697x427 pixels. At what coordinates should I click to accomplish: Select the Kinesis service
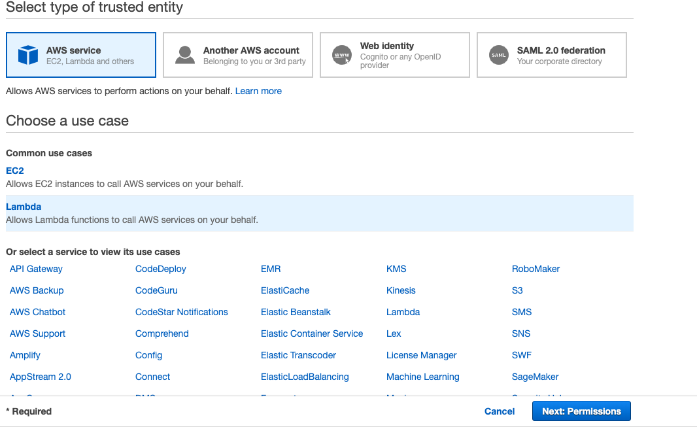pyautogui.click(x=401, y=290)
